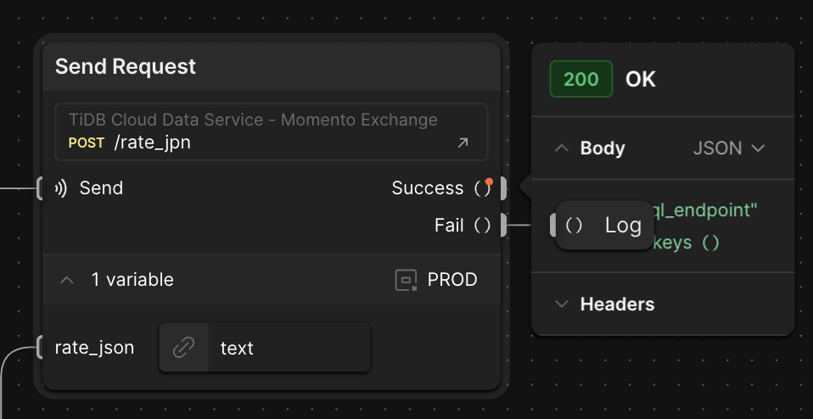Click the Success output port
This screenshot has width=813, height=419.
pos(502,188)
